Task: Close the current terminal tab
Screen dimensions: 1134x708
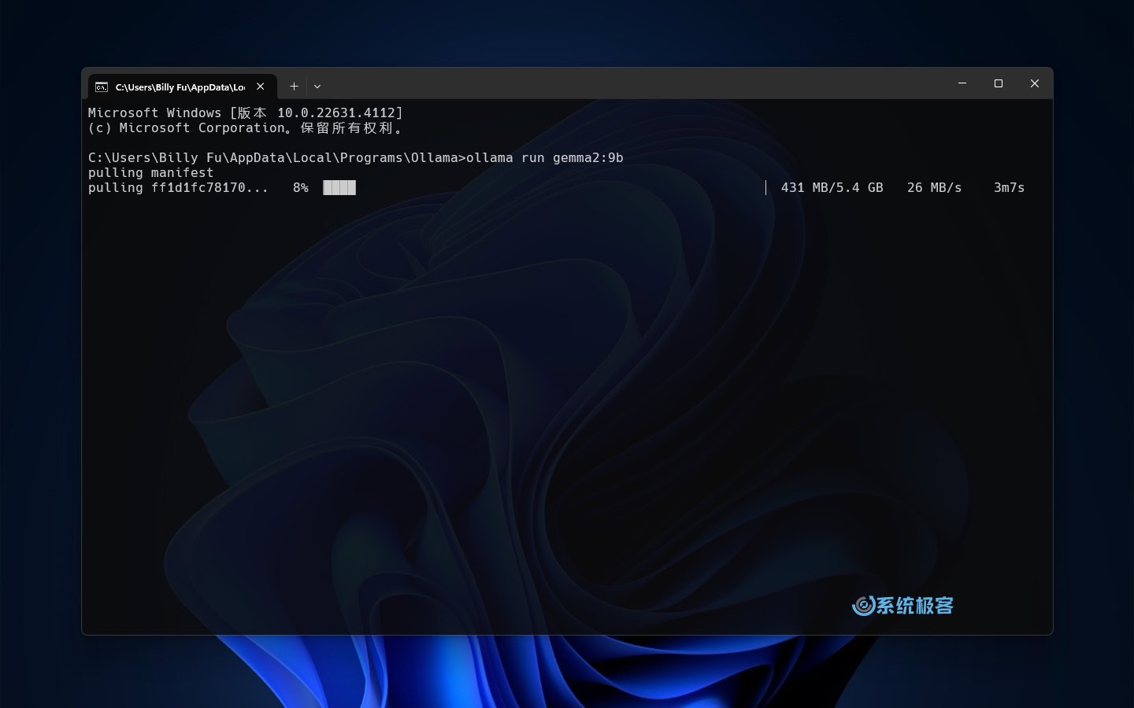Action: pos(261,87)
